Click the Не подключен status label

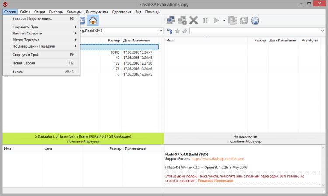(x=245, y=136)
